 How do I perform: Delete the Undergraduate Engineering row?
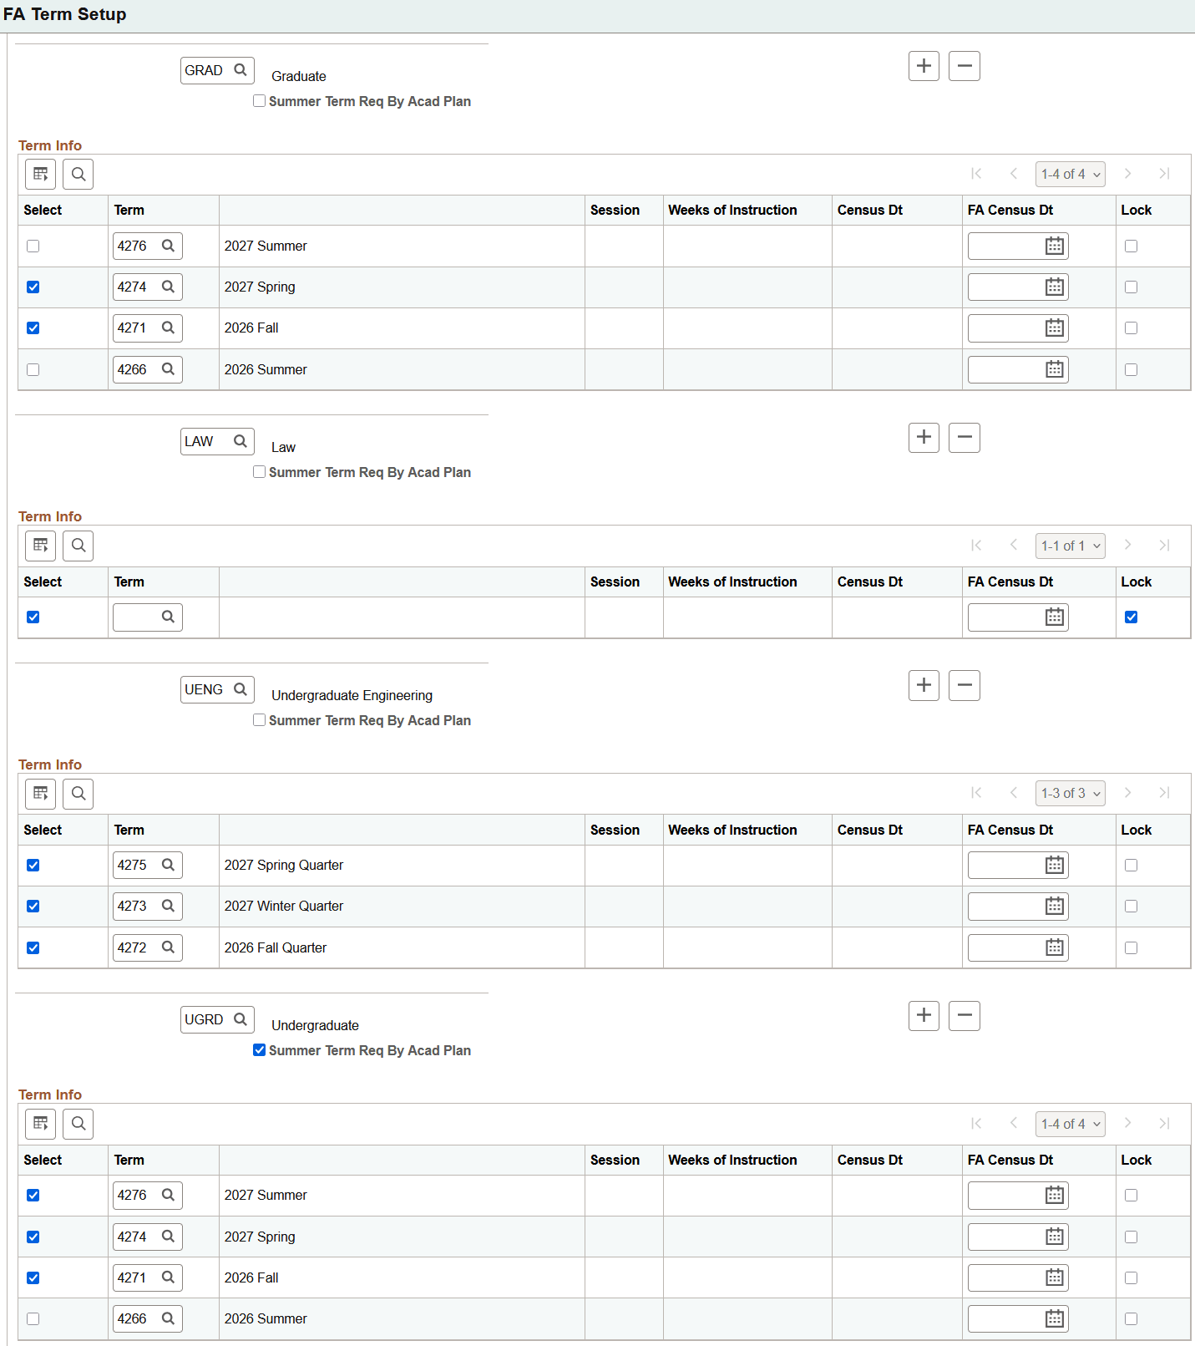(965, 685)
